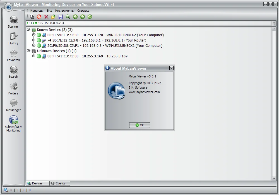Click the green back arrow icon

click(75, 17)
